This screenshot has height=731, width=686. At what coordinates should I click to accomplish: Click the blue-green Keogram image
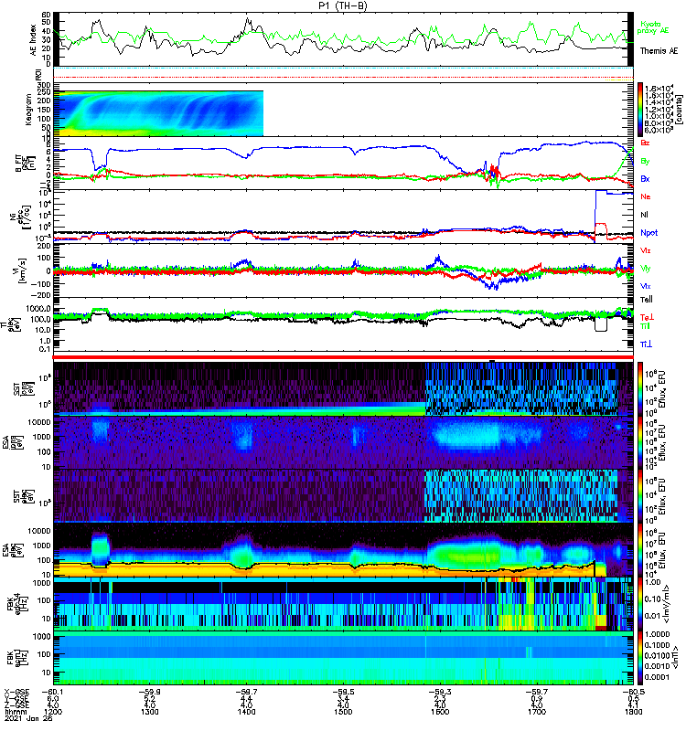158,113
